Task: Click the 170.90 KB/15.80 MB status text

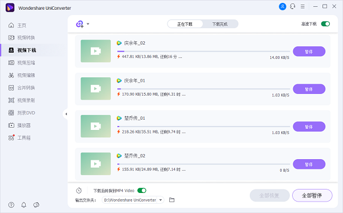Action: tap(154, 94)
